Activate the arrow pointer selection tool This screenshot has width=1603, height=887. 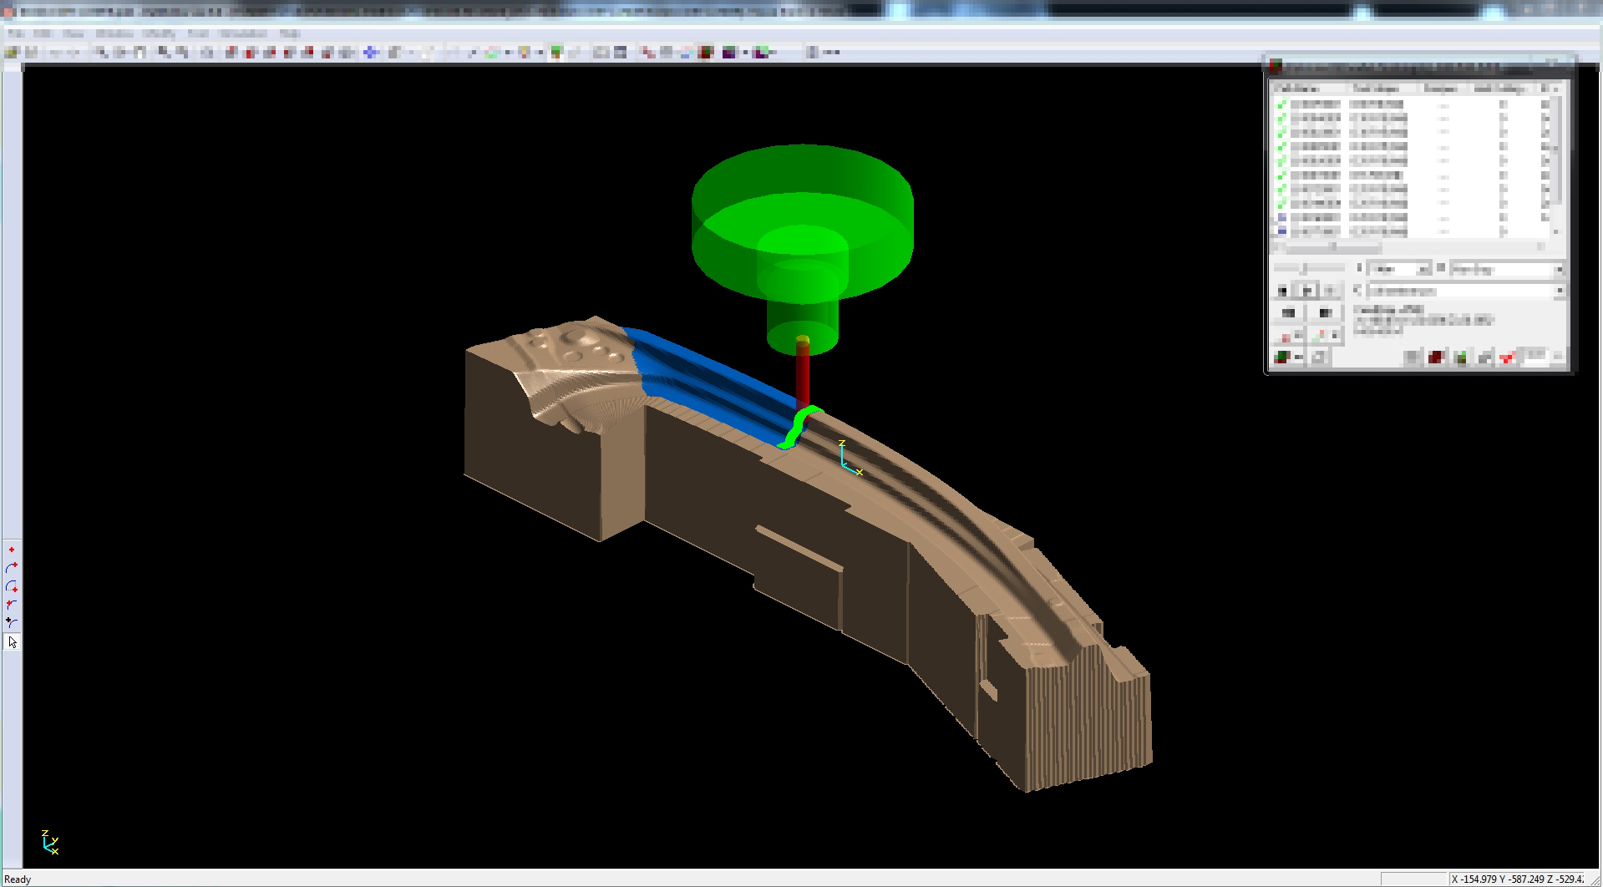(12, 642)
